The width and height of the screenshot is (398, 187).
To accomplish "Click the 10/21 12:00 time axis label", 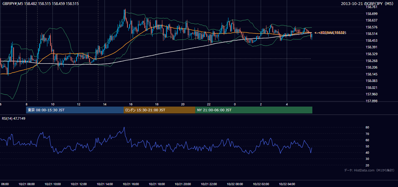I will [x=79, y=184].
